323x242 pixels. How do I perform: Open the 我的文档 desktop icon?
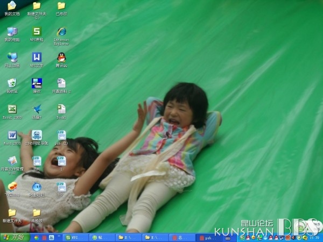12,9
